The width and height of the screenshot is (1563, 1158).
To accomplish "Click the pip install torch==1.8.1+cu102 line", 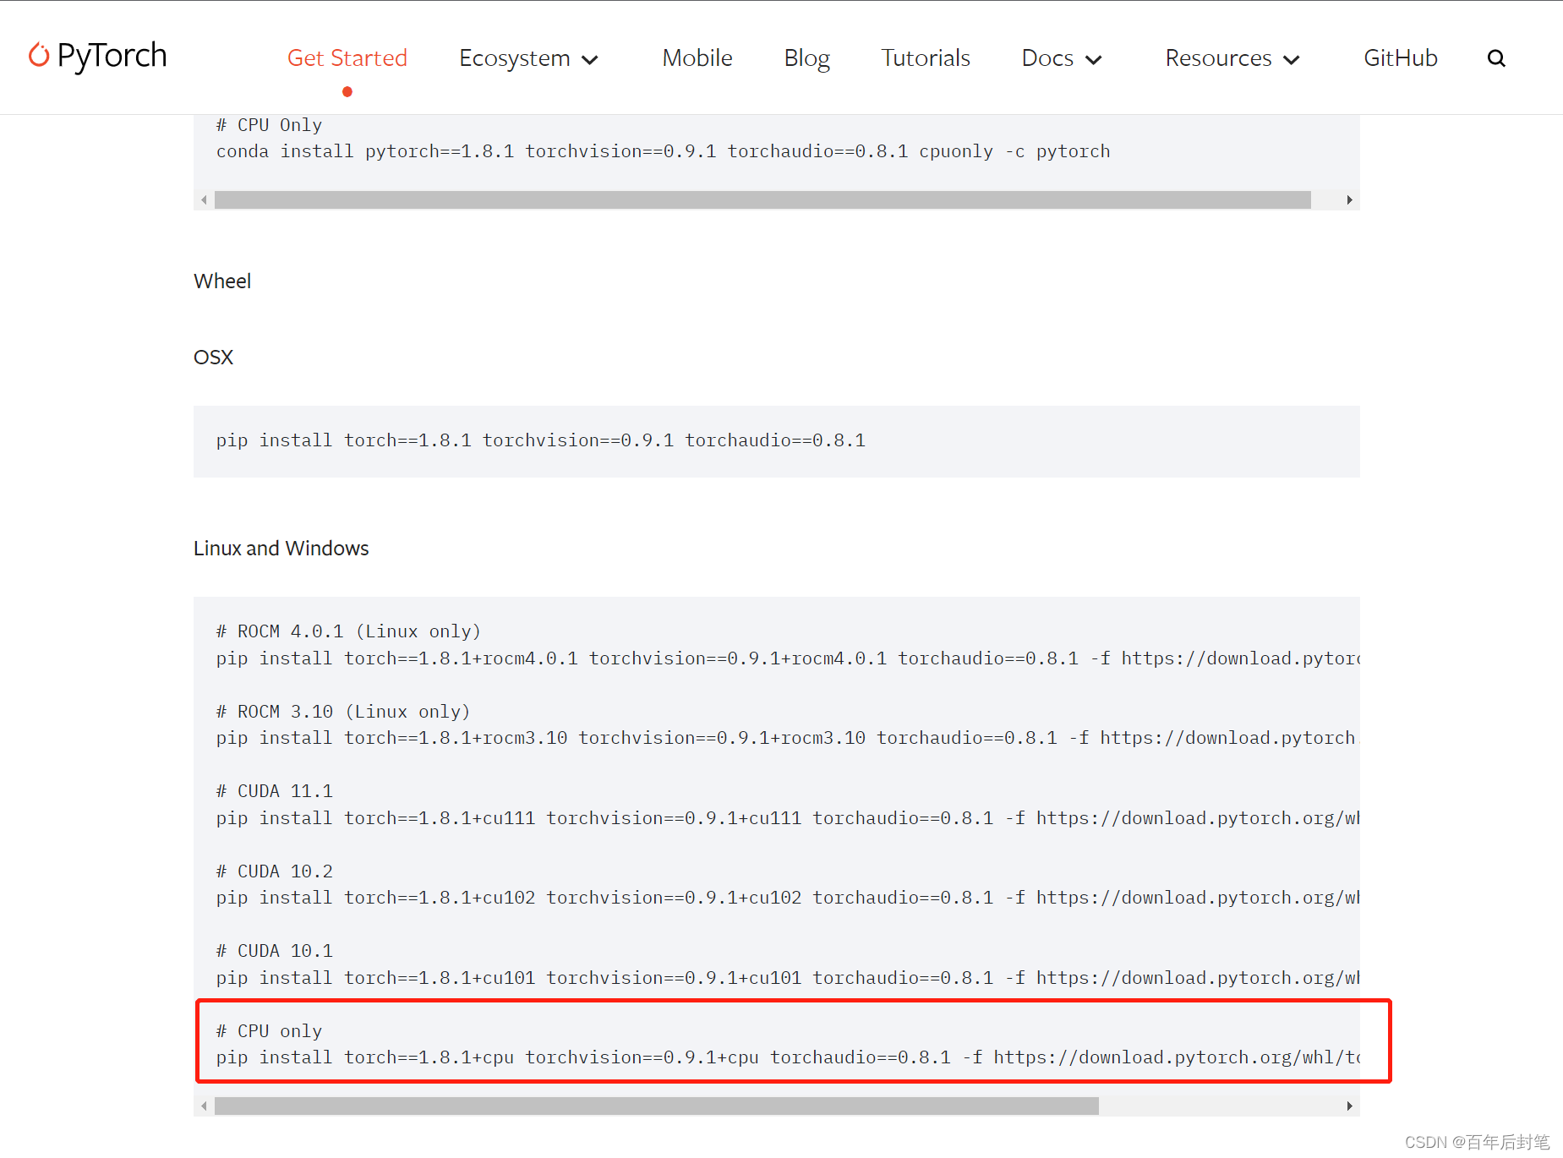I will pyautogui.click(x=788, y=898).
